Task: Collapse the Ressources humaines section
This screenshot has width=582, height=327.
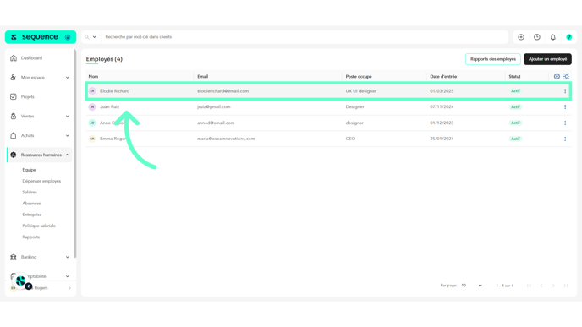Action: coord(67,155)
